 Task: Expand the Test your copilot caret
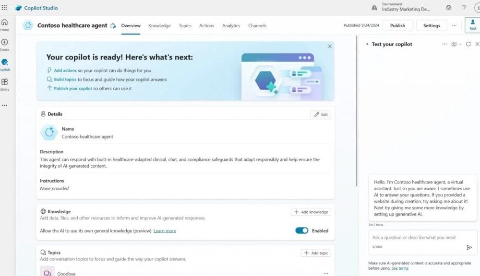click(x=367, y=44)
